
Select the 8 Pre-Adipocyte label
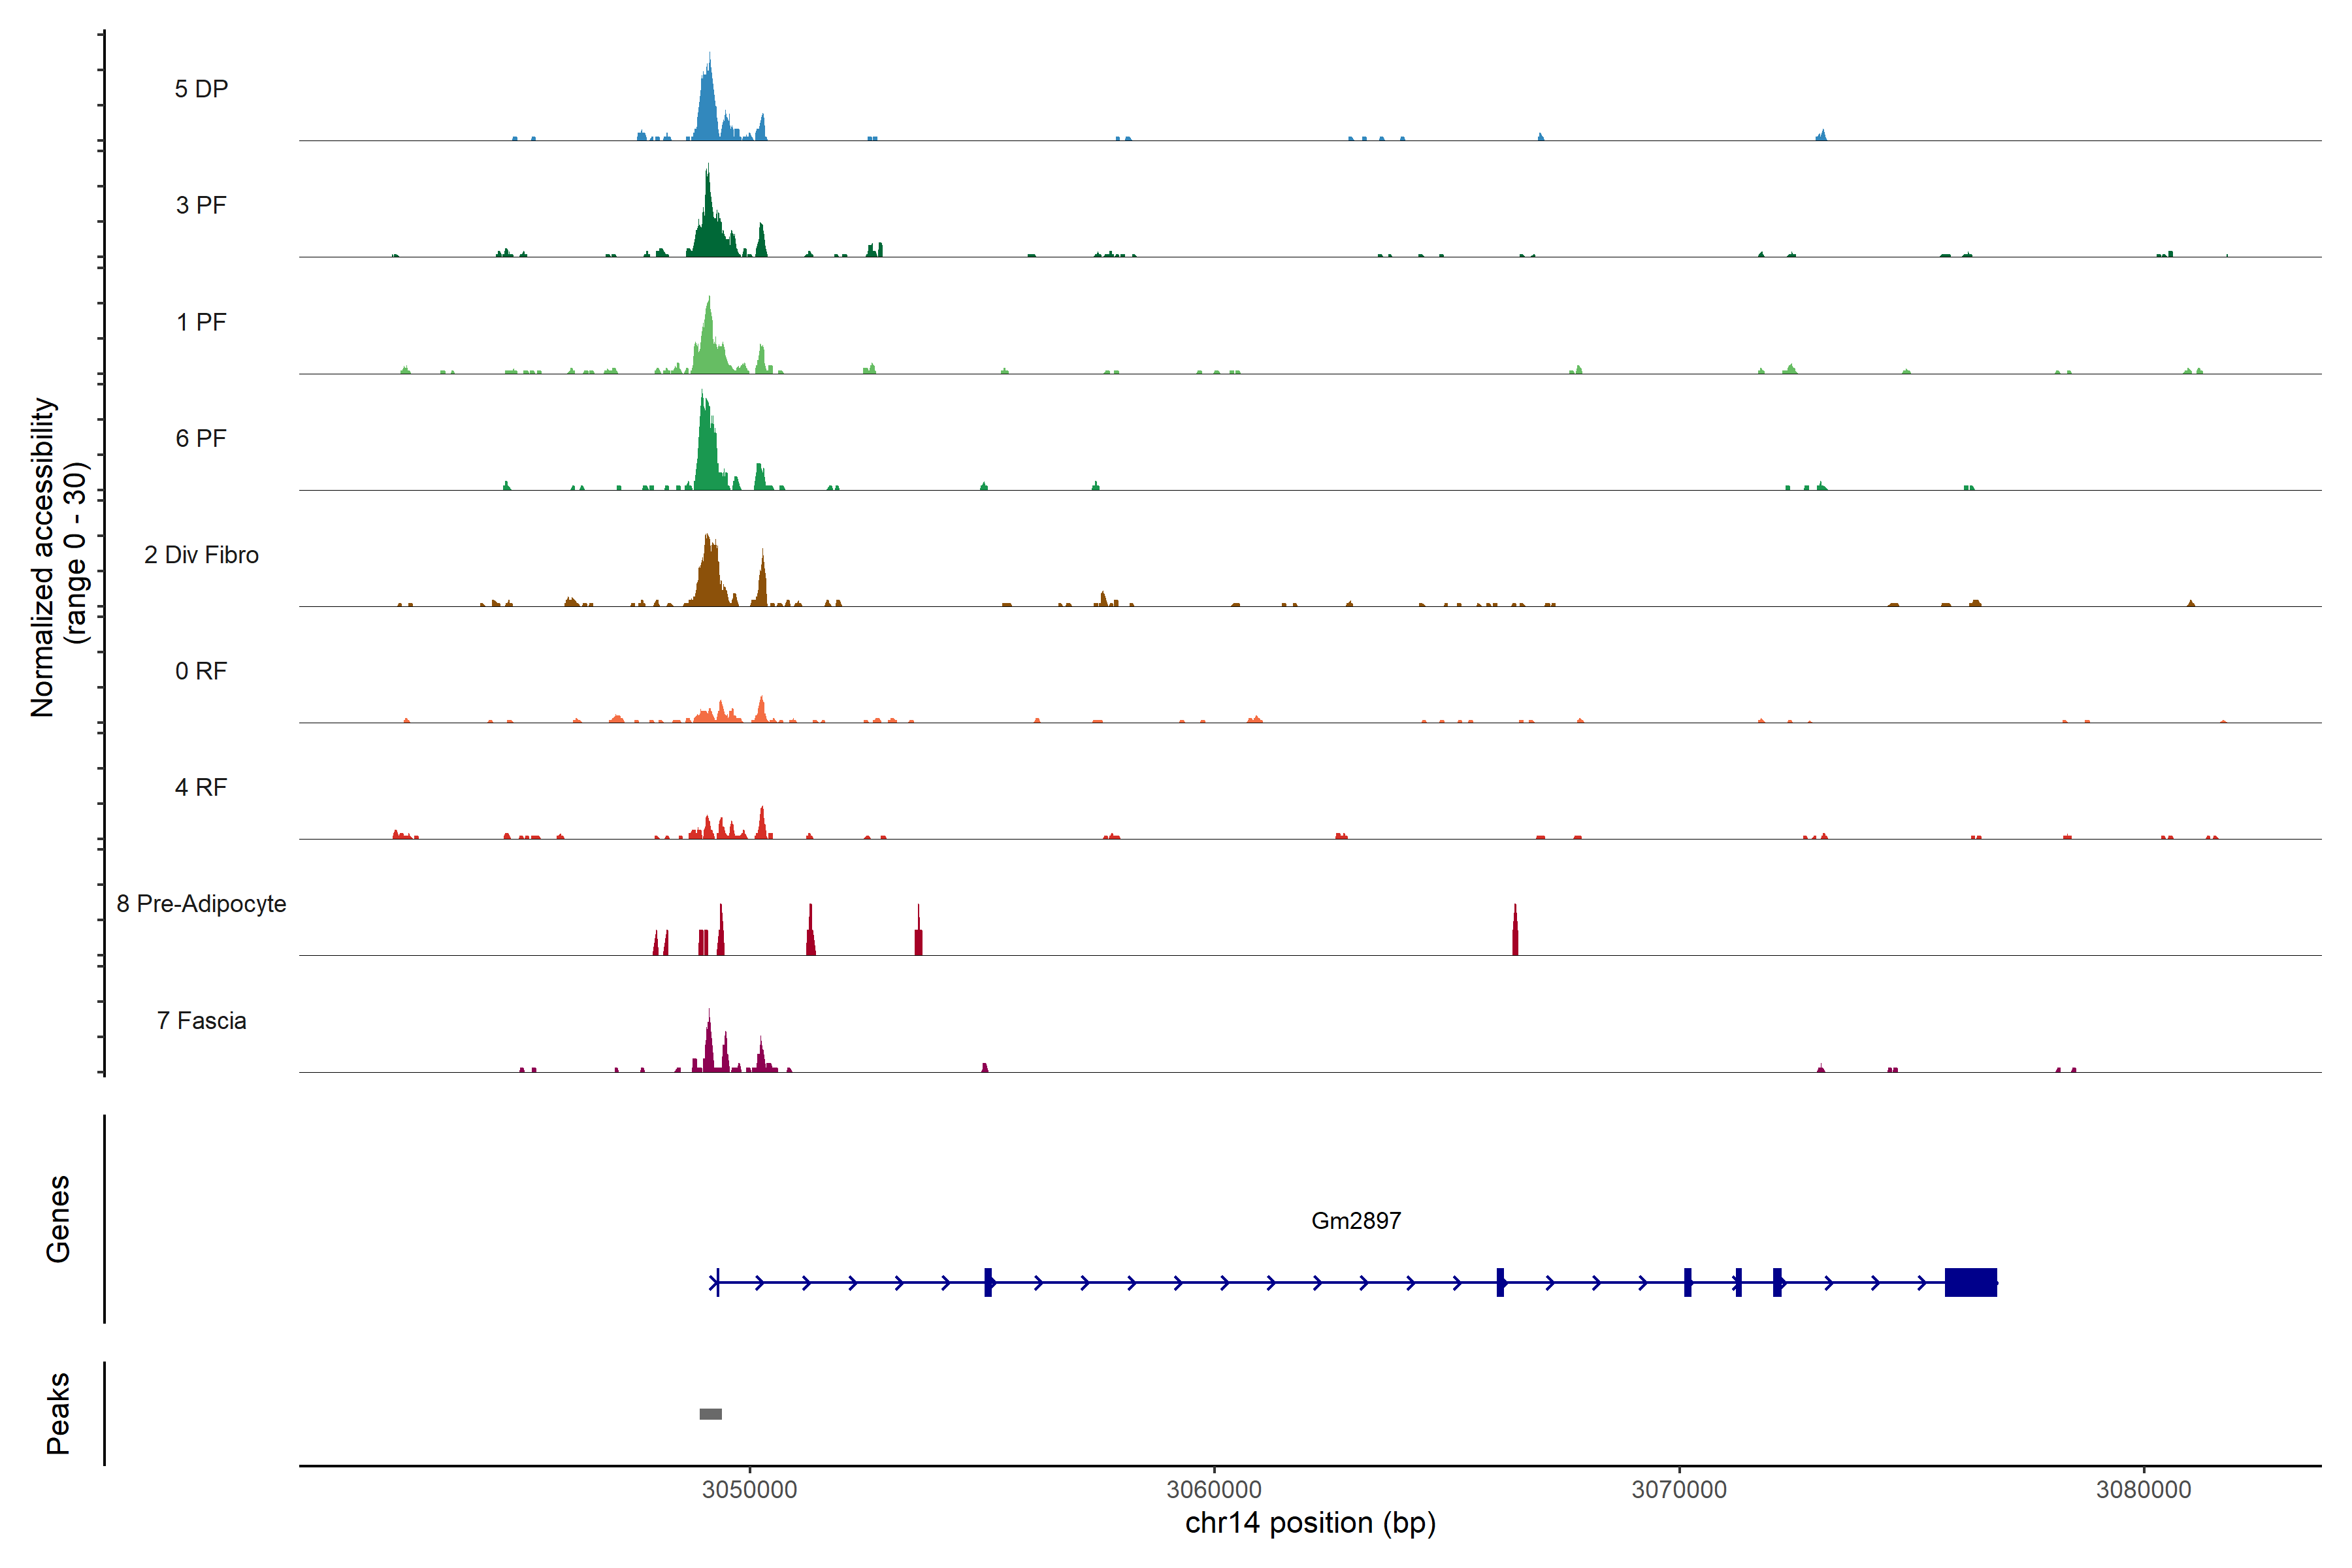coord(201,904)
